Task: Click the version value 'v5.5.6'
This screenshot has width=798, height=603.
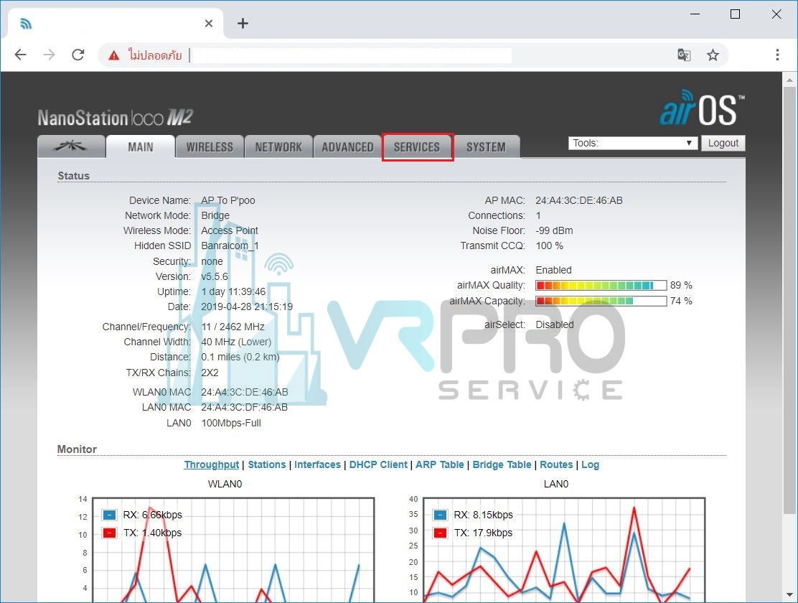Action: click(x=215, y=276)
